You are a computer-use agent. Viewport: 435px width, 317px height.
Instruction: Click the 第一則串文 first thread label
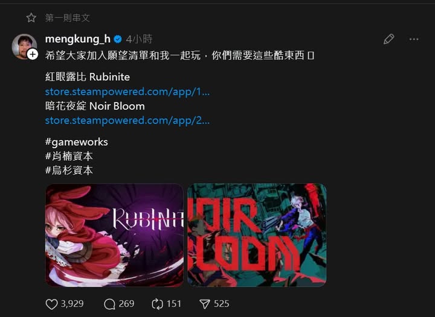coord(68,17)
